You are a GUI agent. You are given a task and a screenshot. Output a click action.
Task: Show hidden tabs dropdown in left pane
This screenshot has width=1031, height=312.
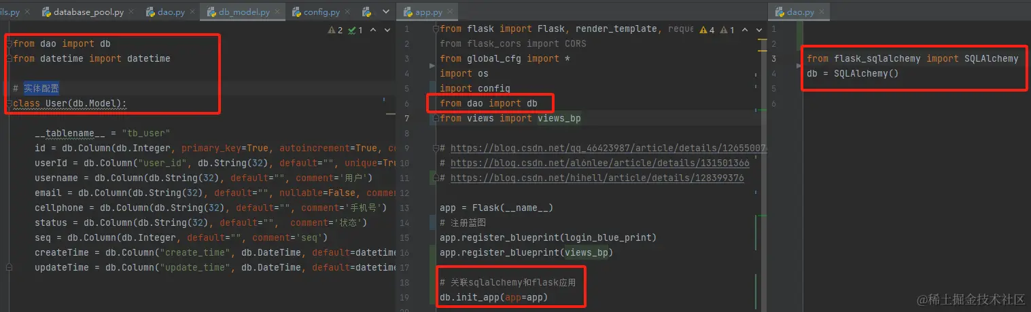(385, 12)
